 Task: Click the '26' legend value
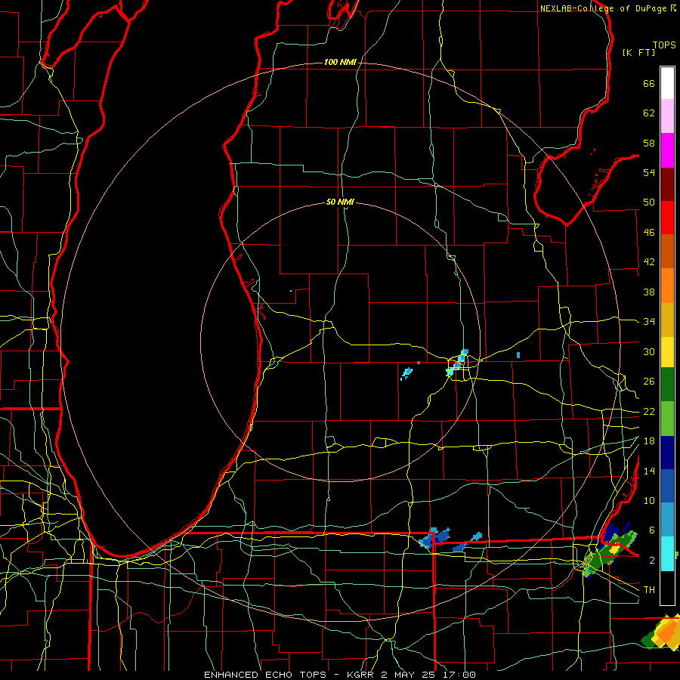tap(649, 382)
